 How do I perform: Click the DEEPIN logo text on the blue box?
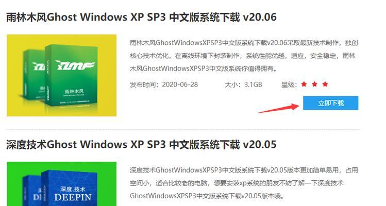73,197
